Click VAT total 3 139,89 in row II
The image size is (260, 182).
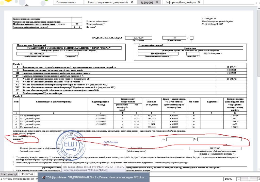[231, 70]
